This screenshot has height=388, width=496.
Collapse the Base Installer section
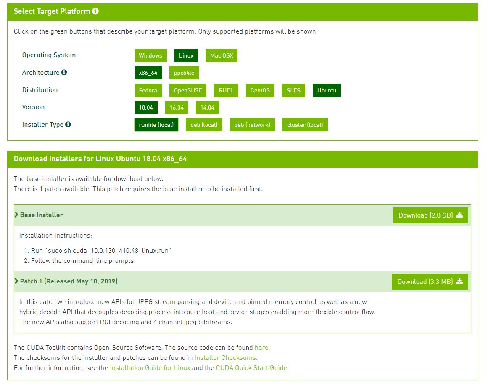click(39, 215)
